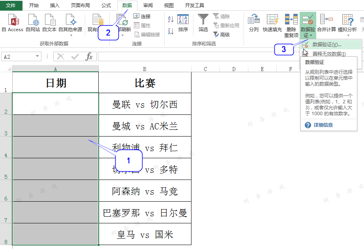This screenshot has width=364, height=249.
Task: Switch to the 公式 tab
Action: (x=106, y=6)
